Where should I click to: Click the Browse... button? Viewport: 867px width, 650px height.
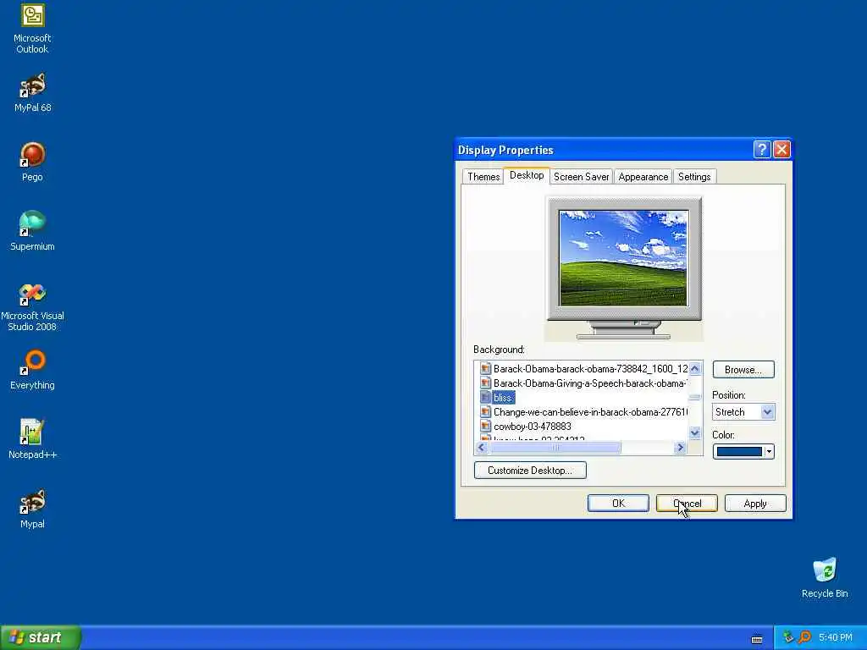point(743,370)
